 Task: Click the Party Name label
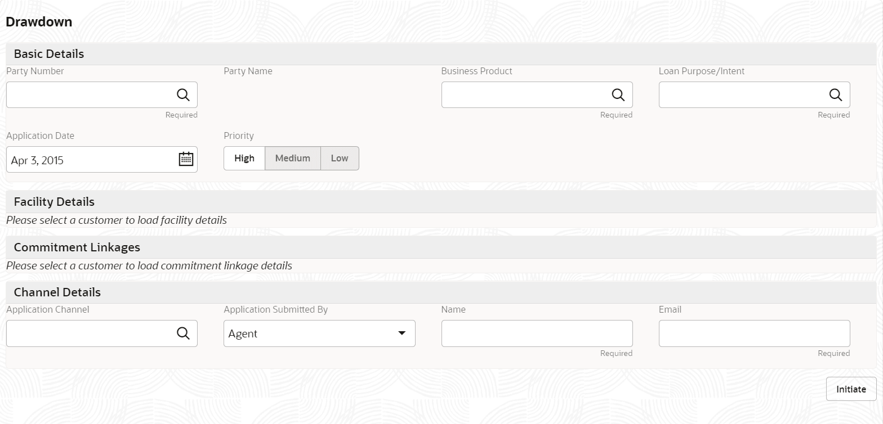pyautogui.click(x=248, y=71)
